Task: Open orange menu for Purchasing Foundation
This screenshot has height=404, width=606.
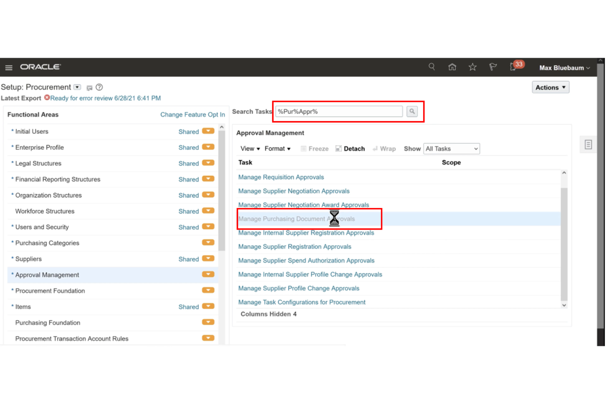Action: [x=208, y=323]
